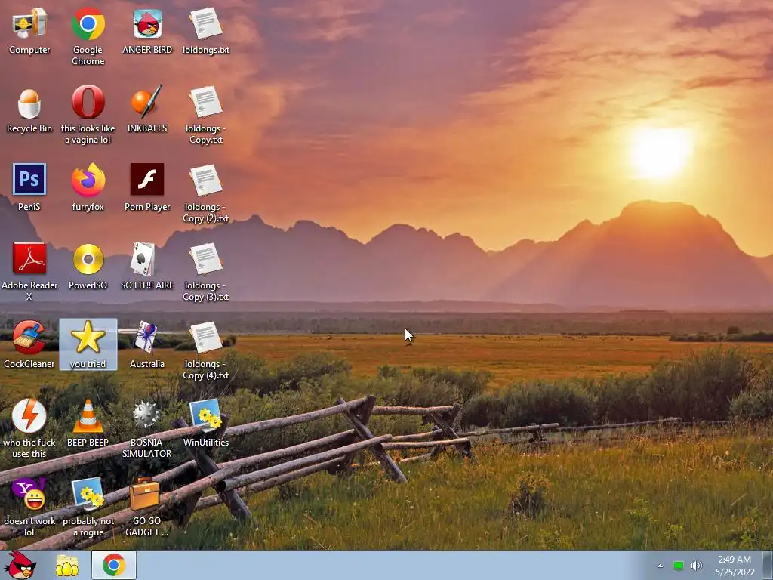
Task: Select the INKBALLS game icon
Action: tap(147, 110)
